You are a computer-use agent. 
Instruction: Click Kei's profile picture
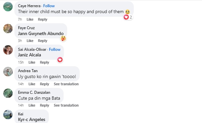pyautogui.click(x=8, y=114)
